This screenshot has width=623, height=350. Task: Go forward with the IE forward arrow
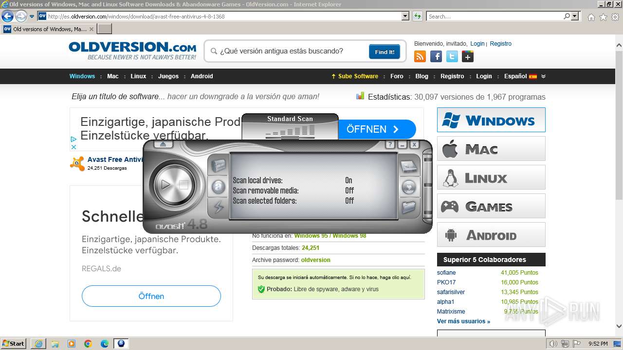pyautogui.click(x=21, y=16)
